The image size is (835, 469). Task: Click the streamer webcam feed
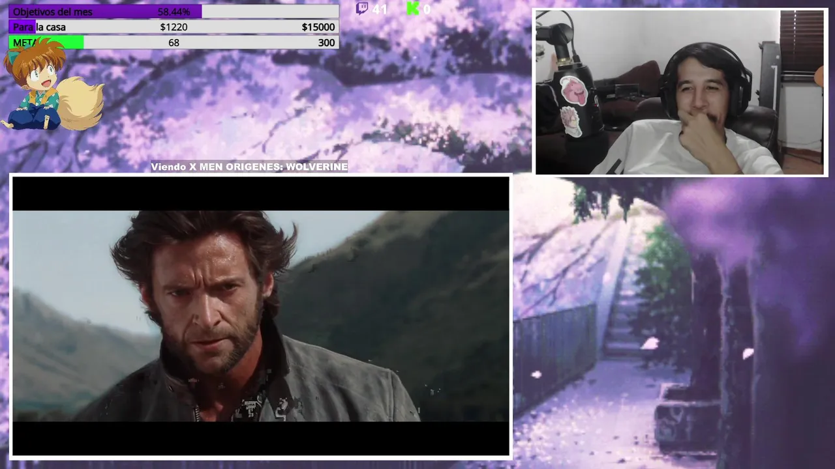pos(680,92)
